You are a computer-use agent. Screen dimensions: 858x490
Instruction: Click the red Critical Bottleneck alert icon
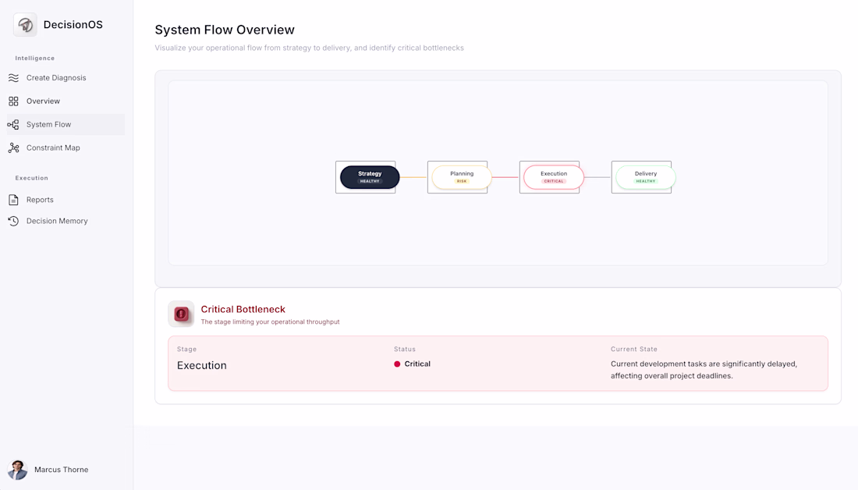pyautogui.click(x=182, y=314)
